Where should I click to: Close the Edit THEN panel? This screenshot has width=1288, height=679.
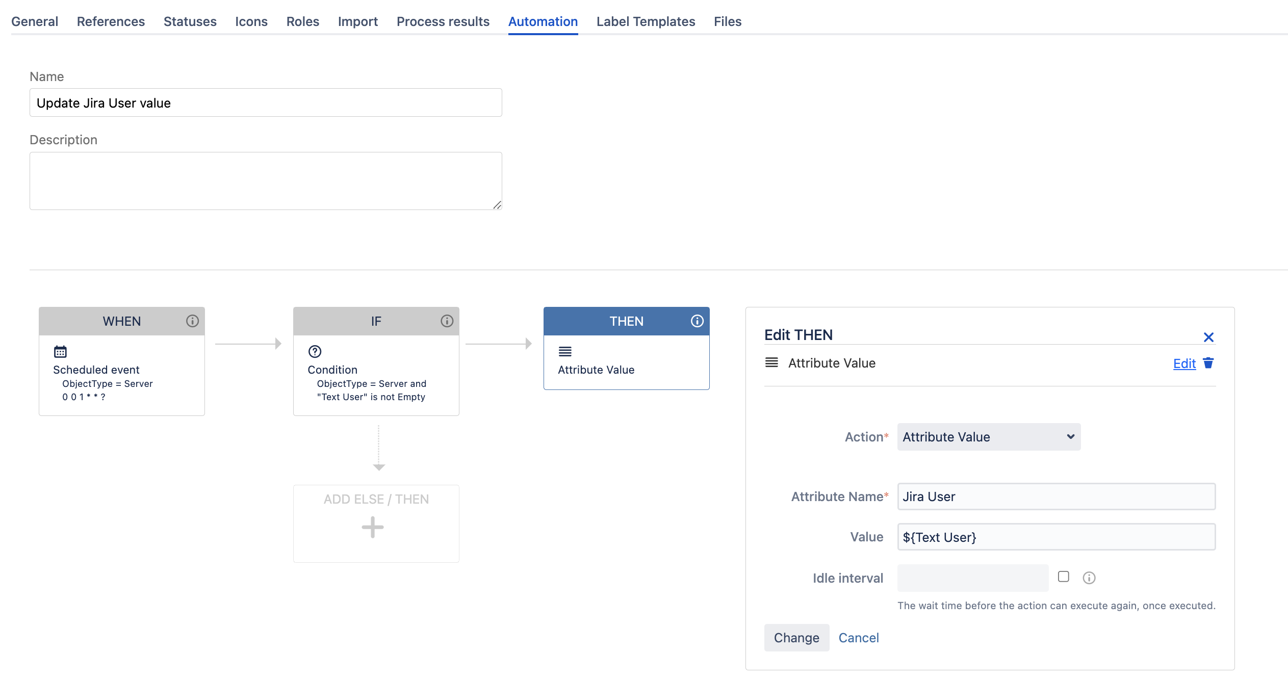coord(1208,337)
